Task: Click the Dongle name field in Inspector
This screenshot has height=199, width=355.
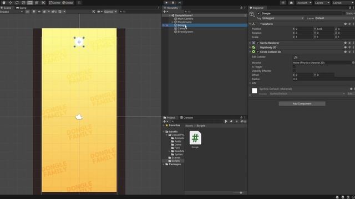Action: (x=301, y=13)
